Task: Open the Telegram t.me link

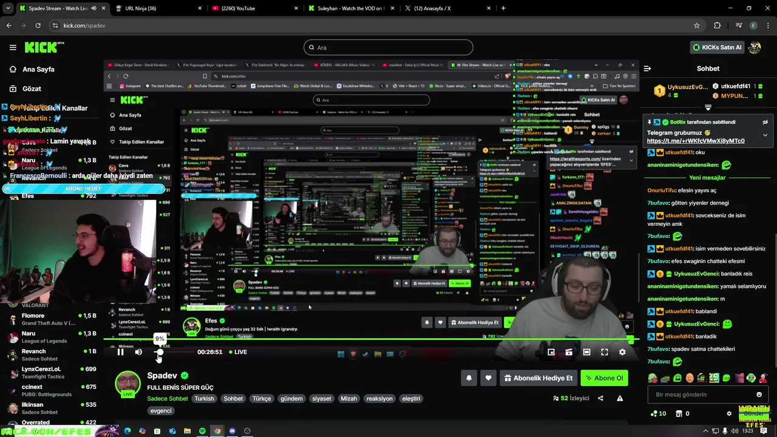Action: pyautogui.click(x=696, y=141)
